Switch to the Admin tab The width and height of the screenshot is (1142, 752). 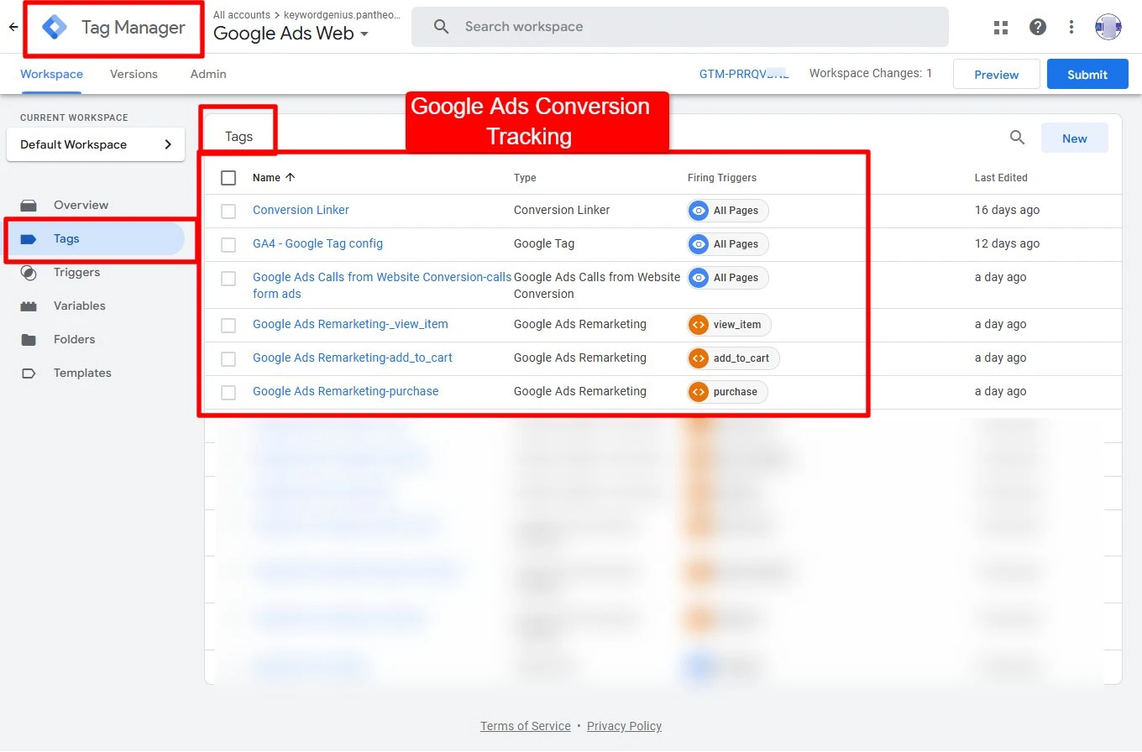(x=208, y=74)
